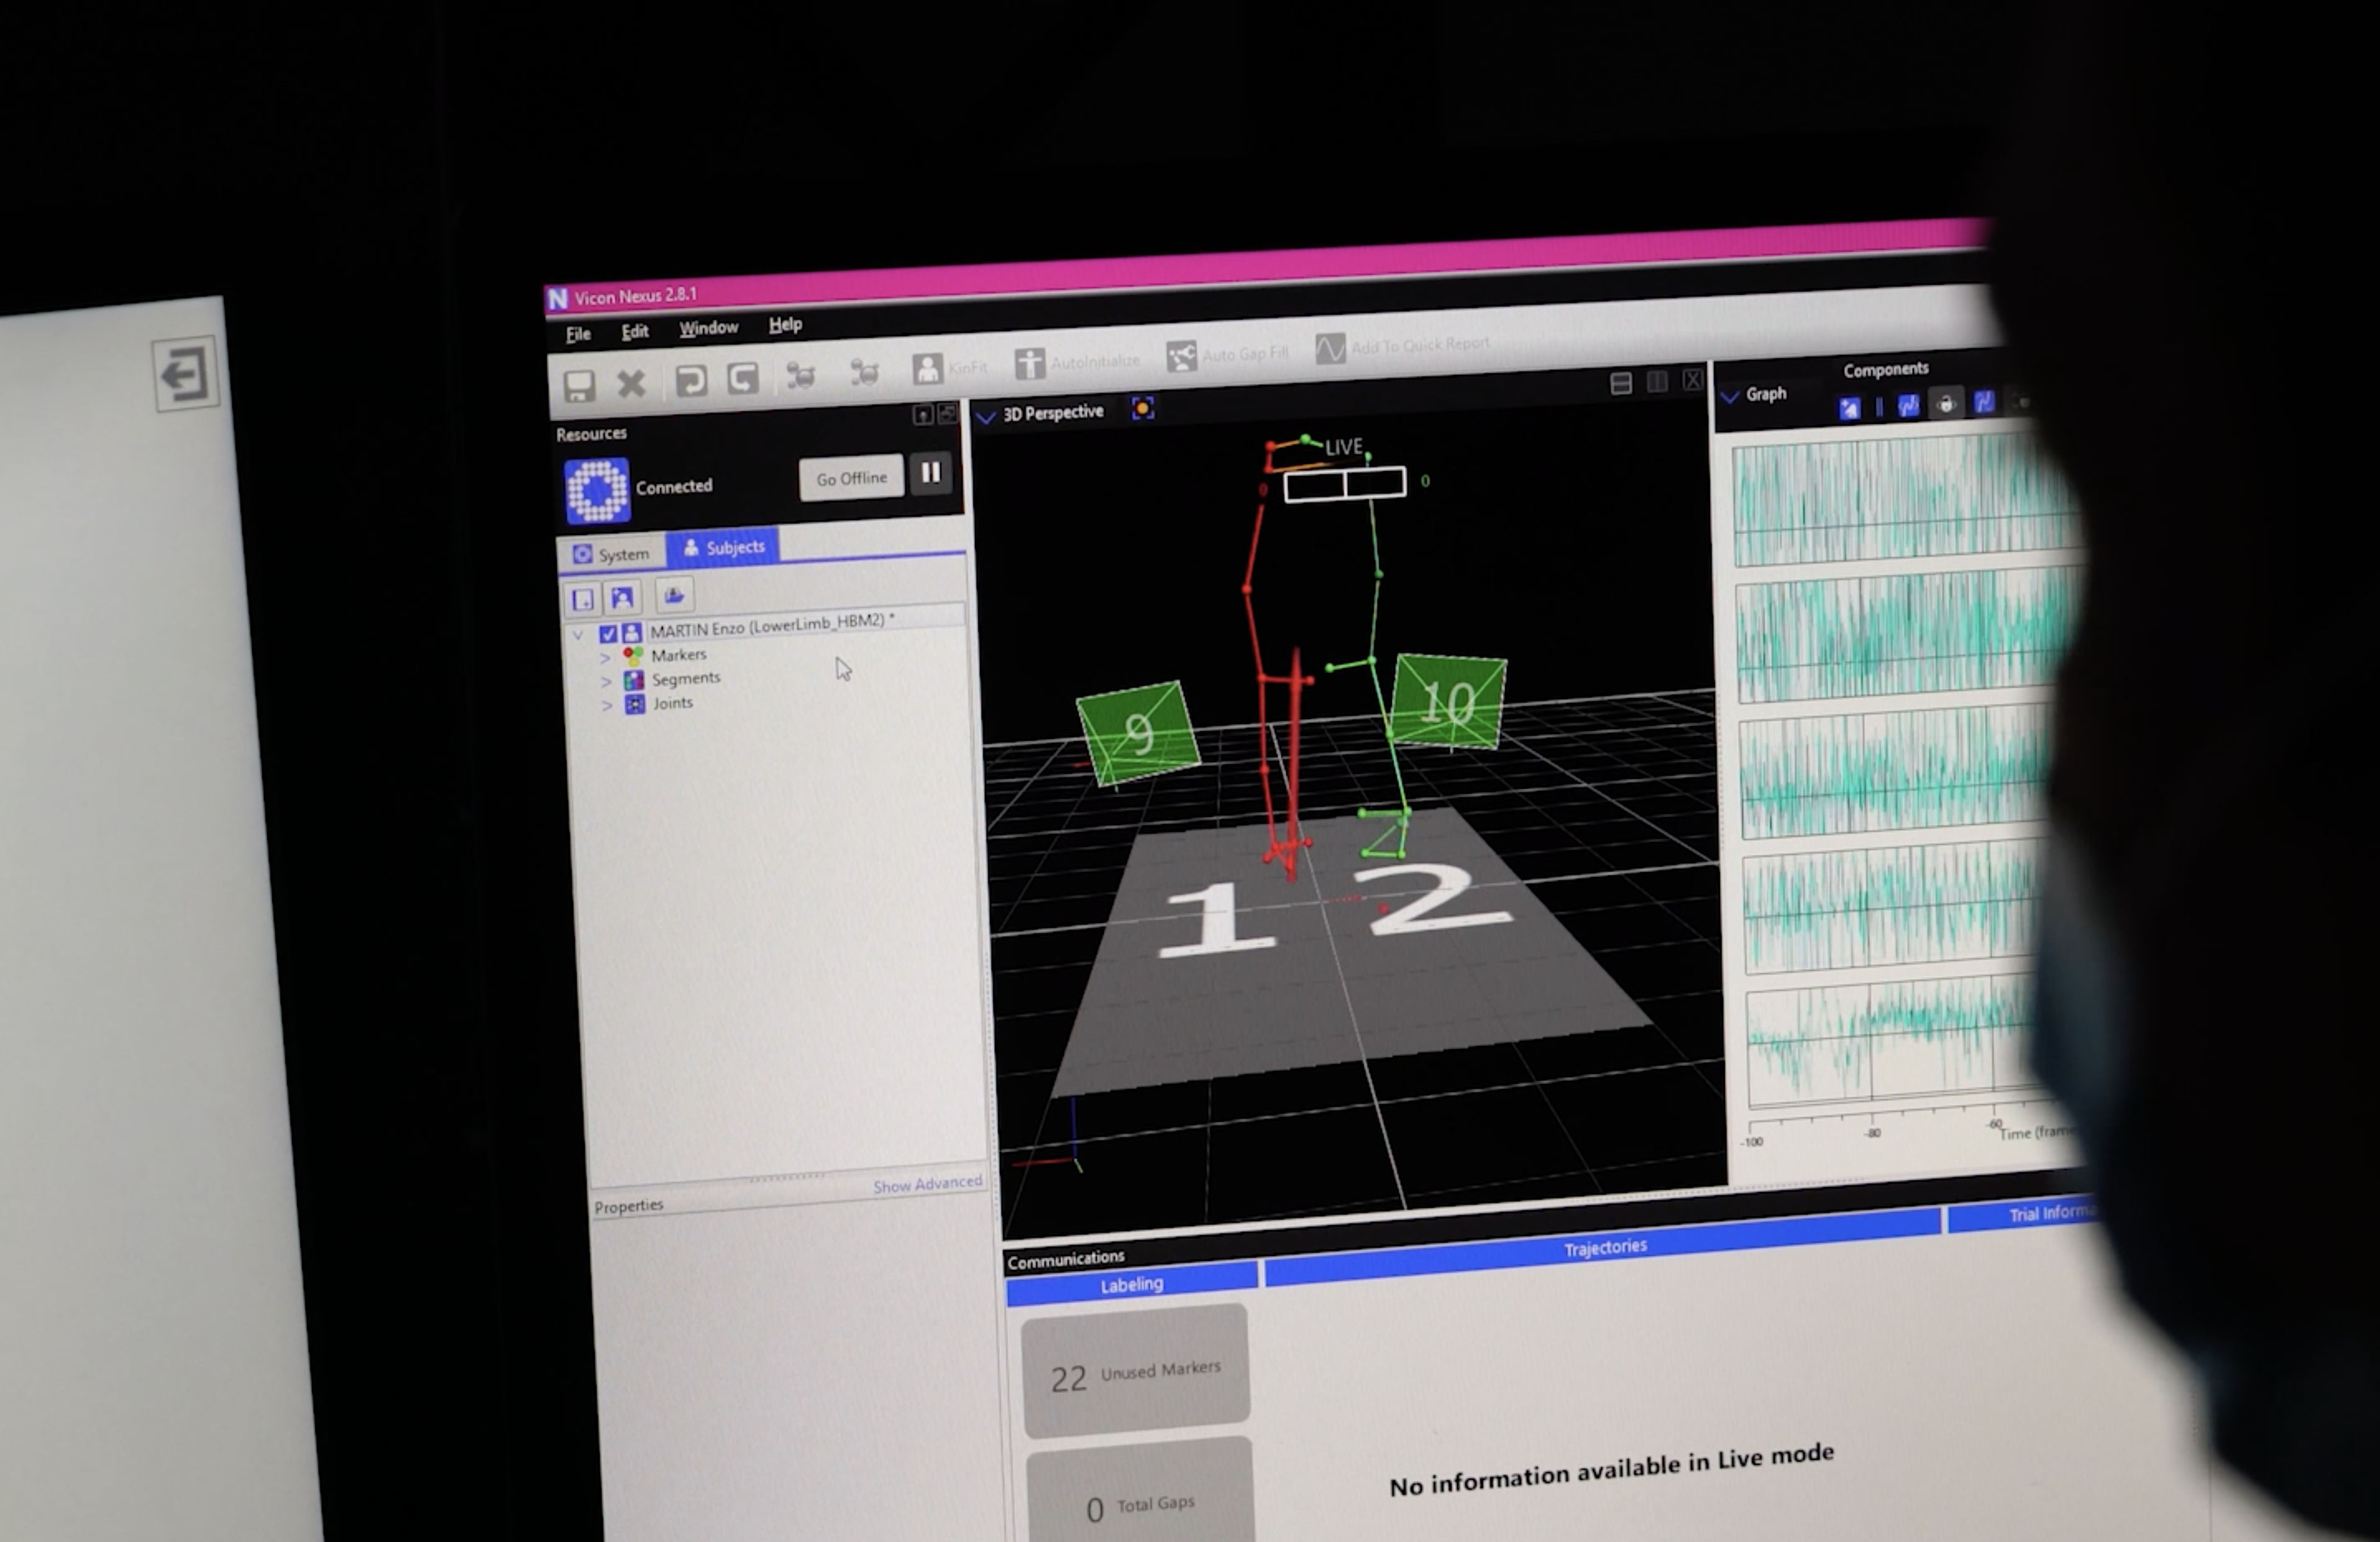Click the Save floppy disk icon

579,385
